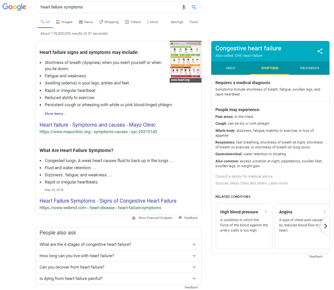
Task: Click the 'More items...' link
Action: (55, 114)
